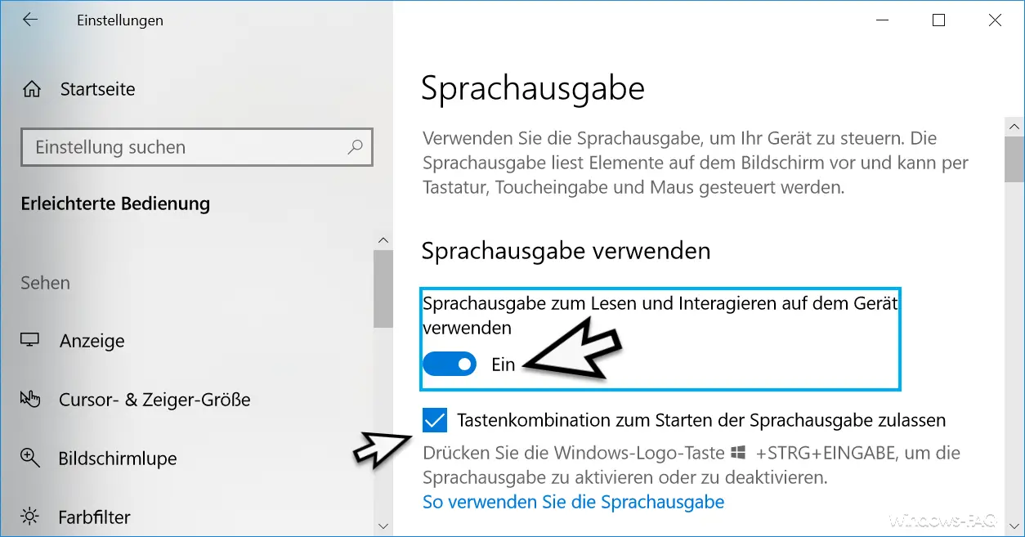Click the magnifier icon in search box

[355, 147]
